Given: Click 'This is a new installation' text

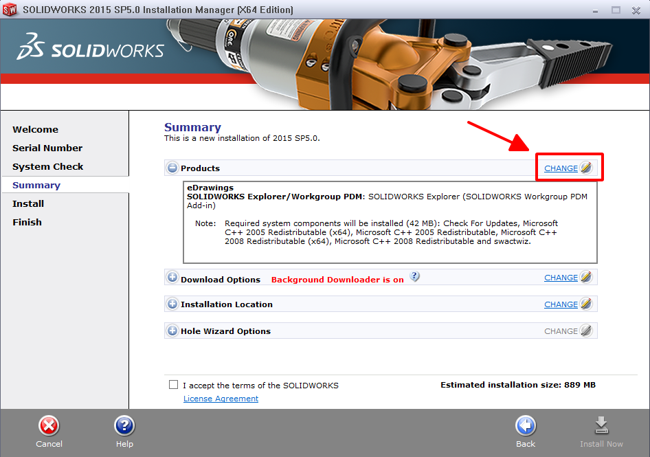Looking at the screenshot, I should tap(242, 138).
